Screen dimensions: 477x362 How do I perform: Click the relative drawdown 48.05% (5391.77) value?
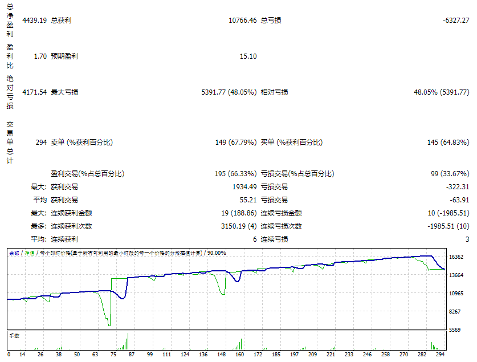pos(441,92)
